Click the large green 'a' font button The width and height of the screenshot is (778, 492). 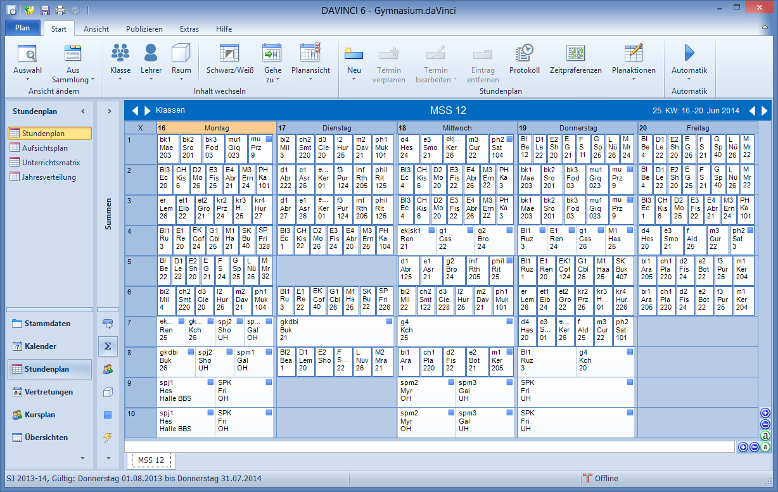pos(765,436)
